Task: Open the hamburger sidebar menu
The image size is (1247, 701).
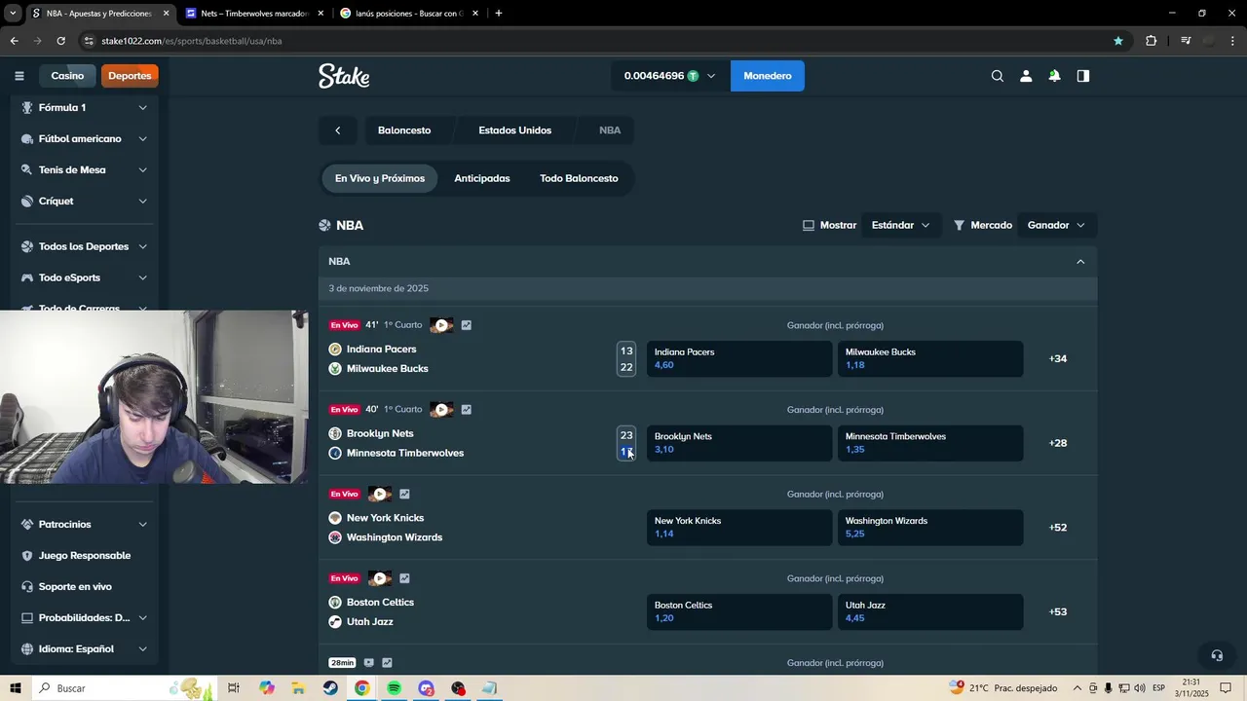Action: (19, 76)
